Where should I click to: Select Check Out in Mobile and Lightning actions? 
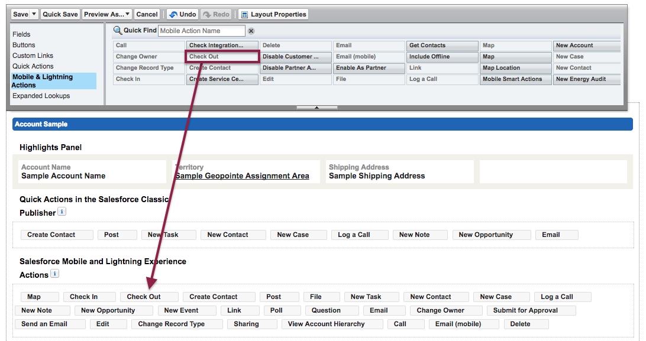[149, 297]
